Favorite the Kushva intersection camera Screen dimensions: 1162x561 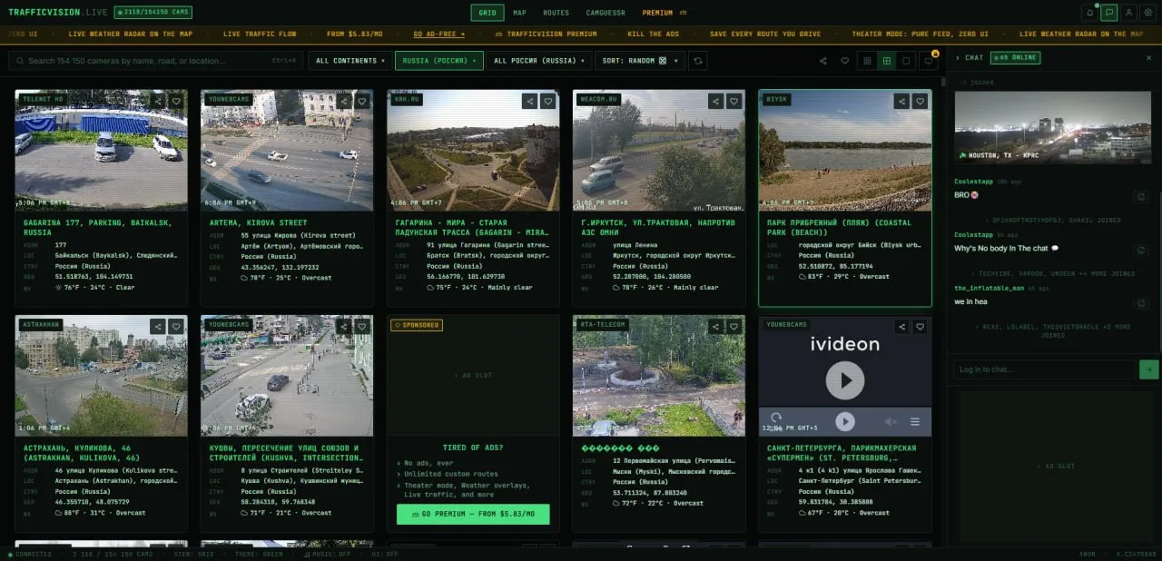coord(362,326)
